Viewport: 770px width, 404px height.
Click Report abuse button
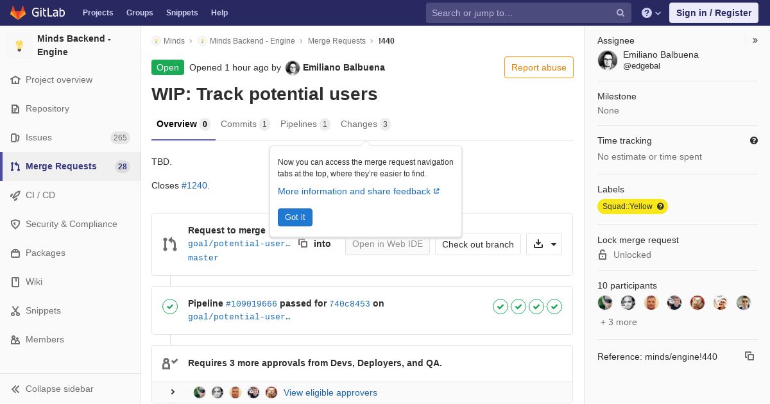tap(539, 67)
